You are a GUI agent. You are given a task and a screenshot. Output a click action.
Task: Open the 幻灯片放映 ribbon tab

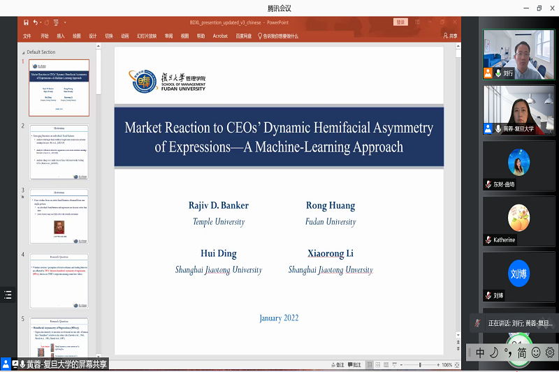(x=146, y=36)
